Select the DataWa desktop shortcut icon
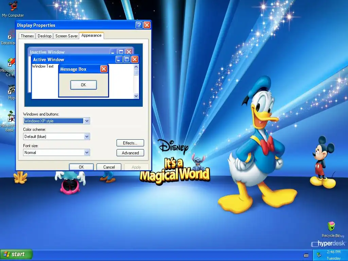This screenshot has height=261, width=348. (x=8, y=37)
